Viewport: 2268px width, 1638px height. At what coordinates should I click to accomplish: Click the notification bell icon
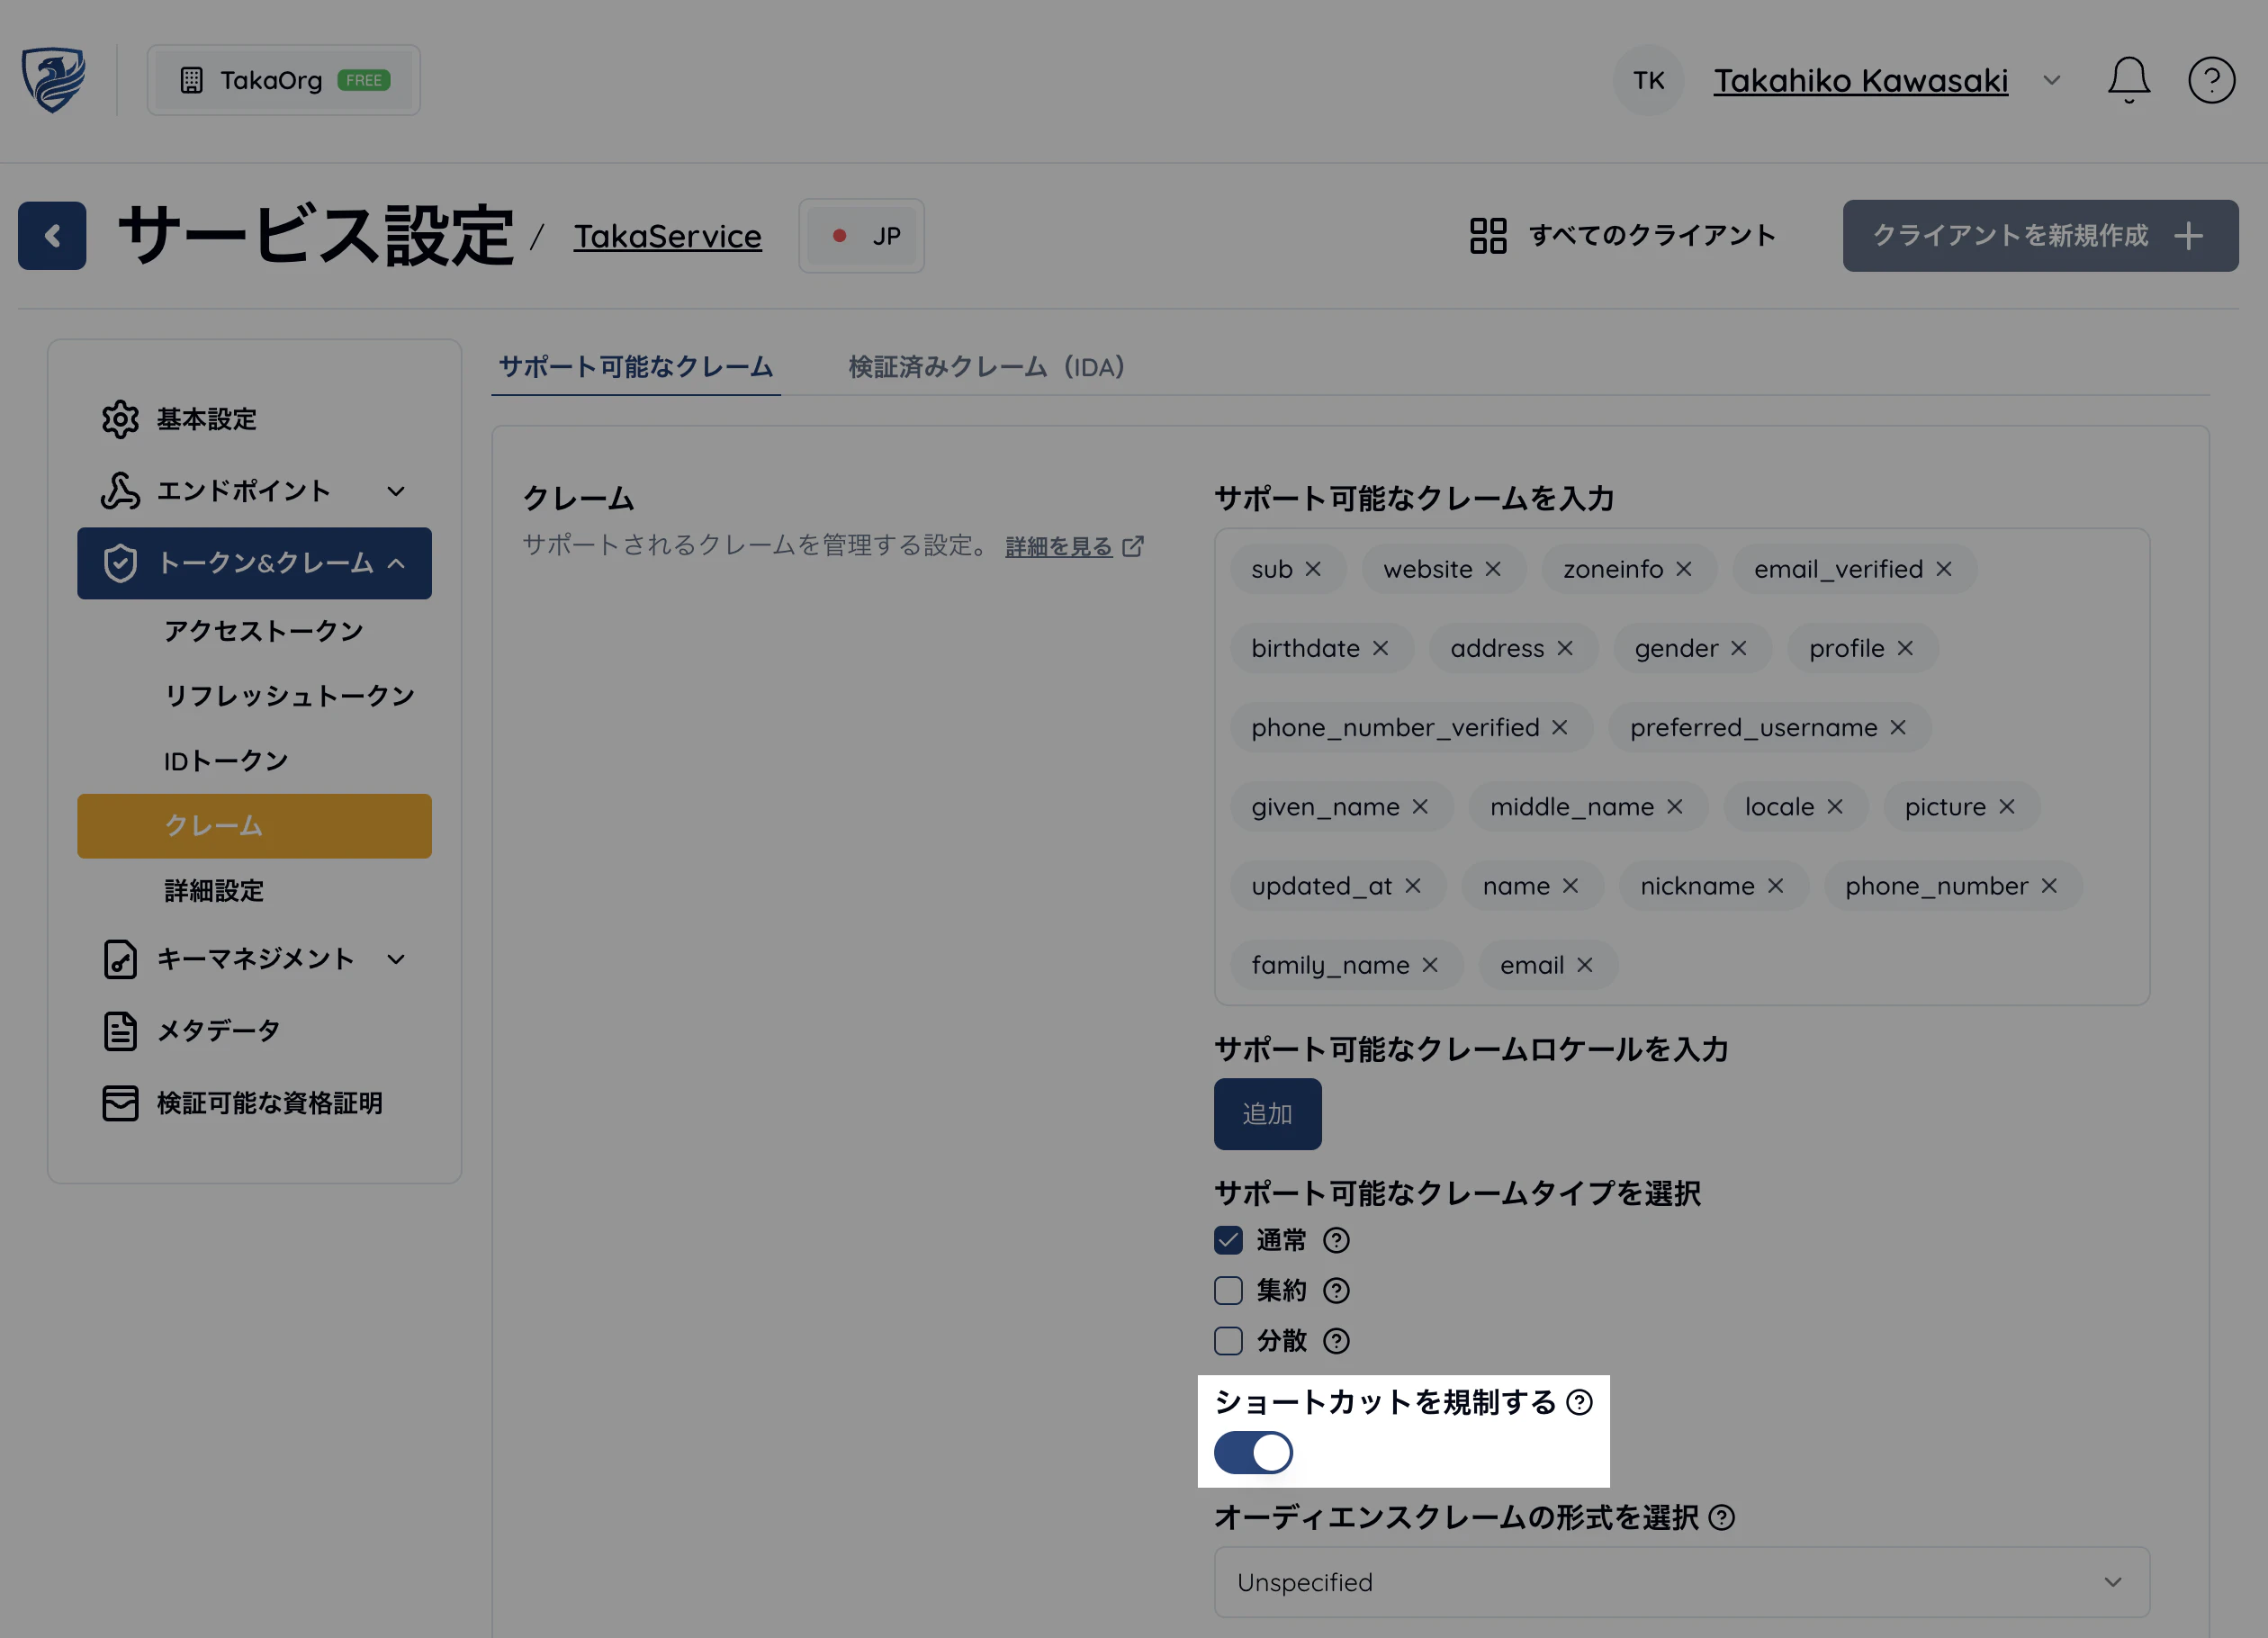tap(2128, 80)
